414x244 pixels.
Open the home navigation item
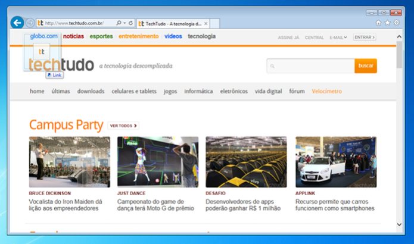pos(37,91)
